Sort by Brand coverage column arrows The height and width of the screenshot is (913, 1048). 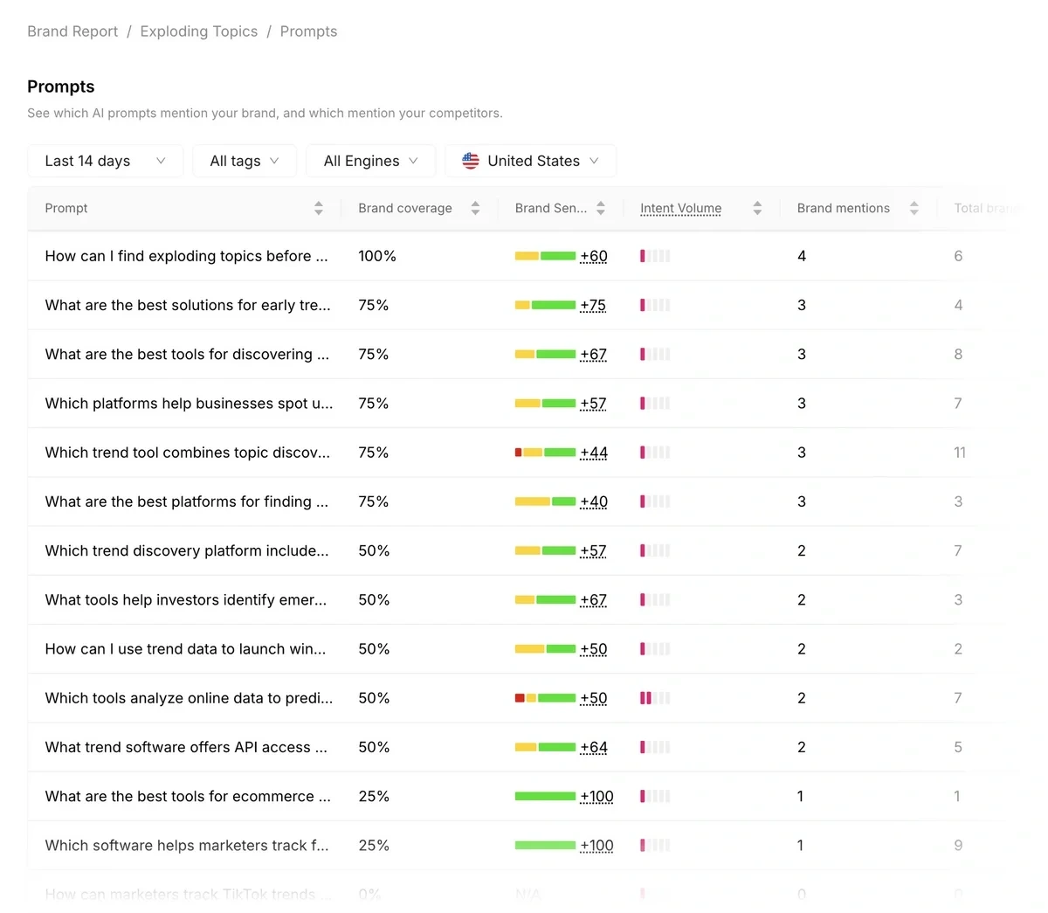coord(475,208)
